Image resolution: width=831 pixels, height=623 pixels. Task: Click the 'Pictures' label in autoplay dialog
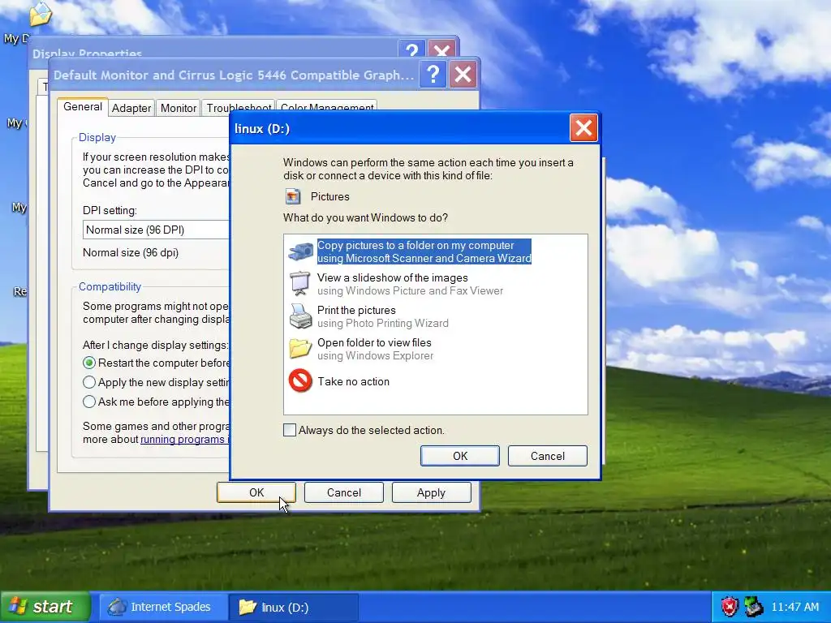(x=329, y=196)
